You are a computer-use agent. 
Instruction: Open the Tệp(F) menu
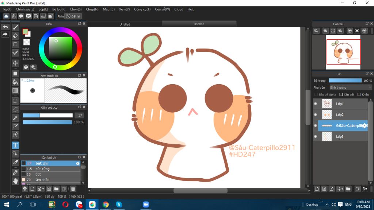pyautogui.click(x=7, y=9)
